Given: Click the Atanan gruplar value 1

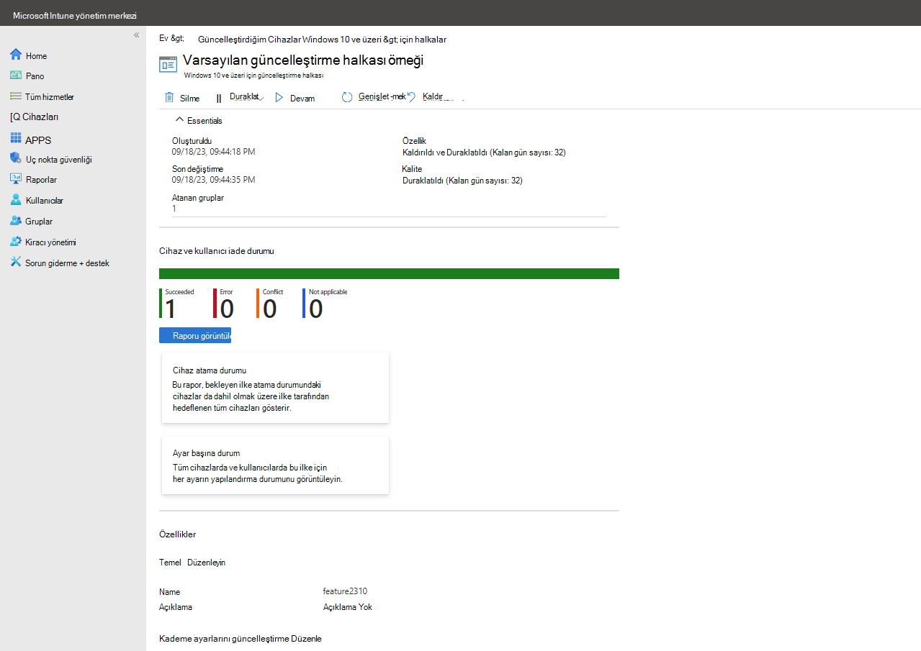Looking at the screenshot, I should point(174,209).
